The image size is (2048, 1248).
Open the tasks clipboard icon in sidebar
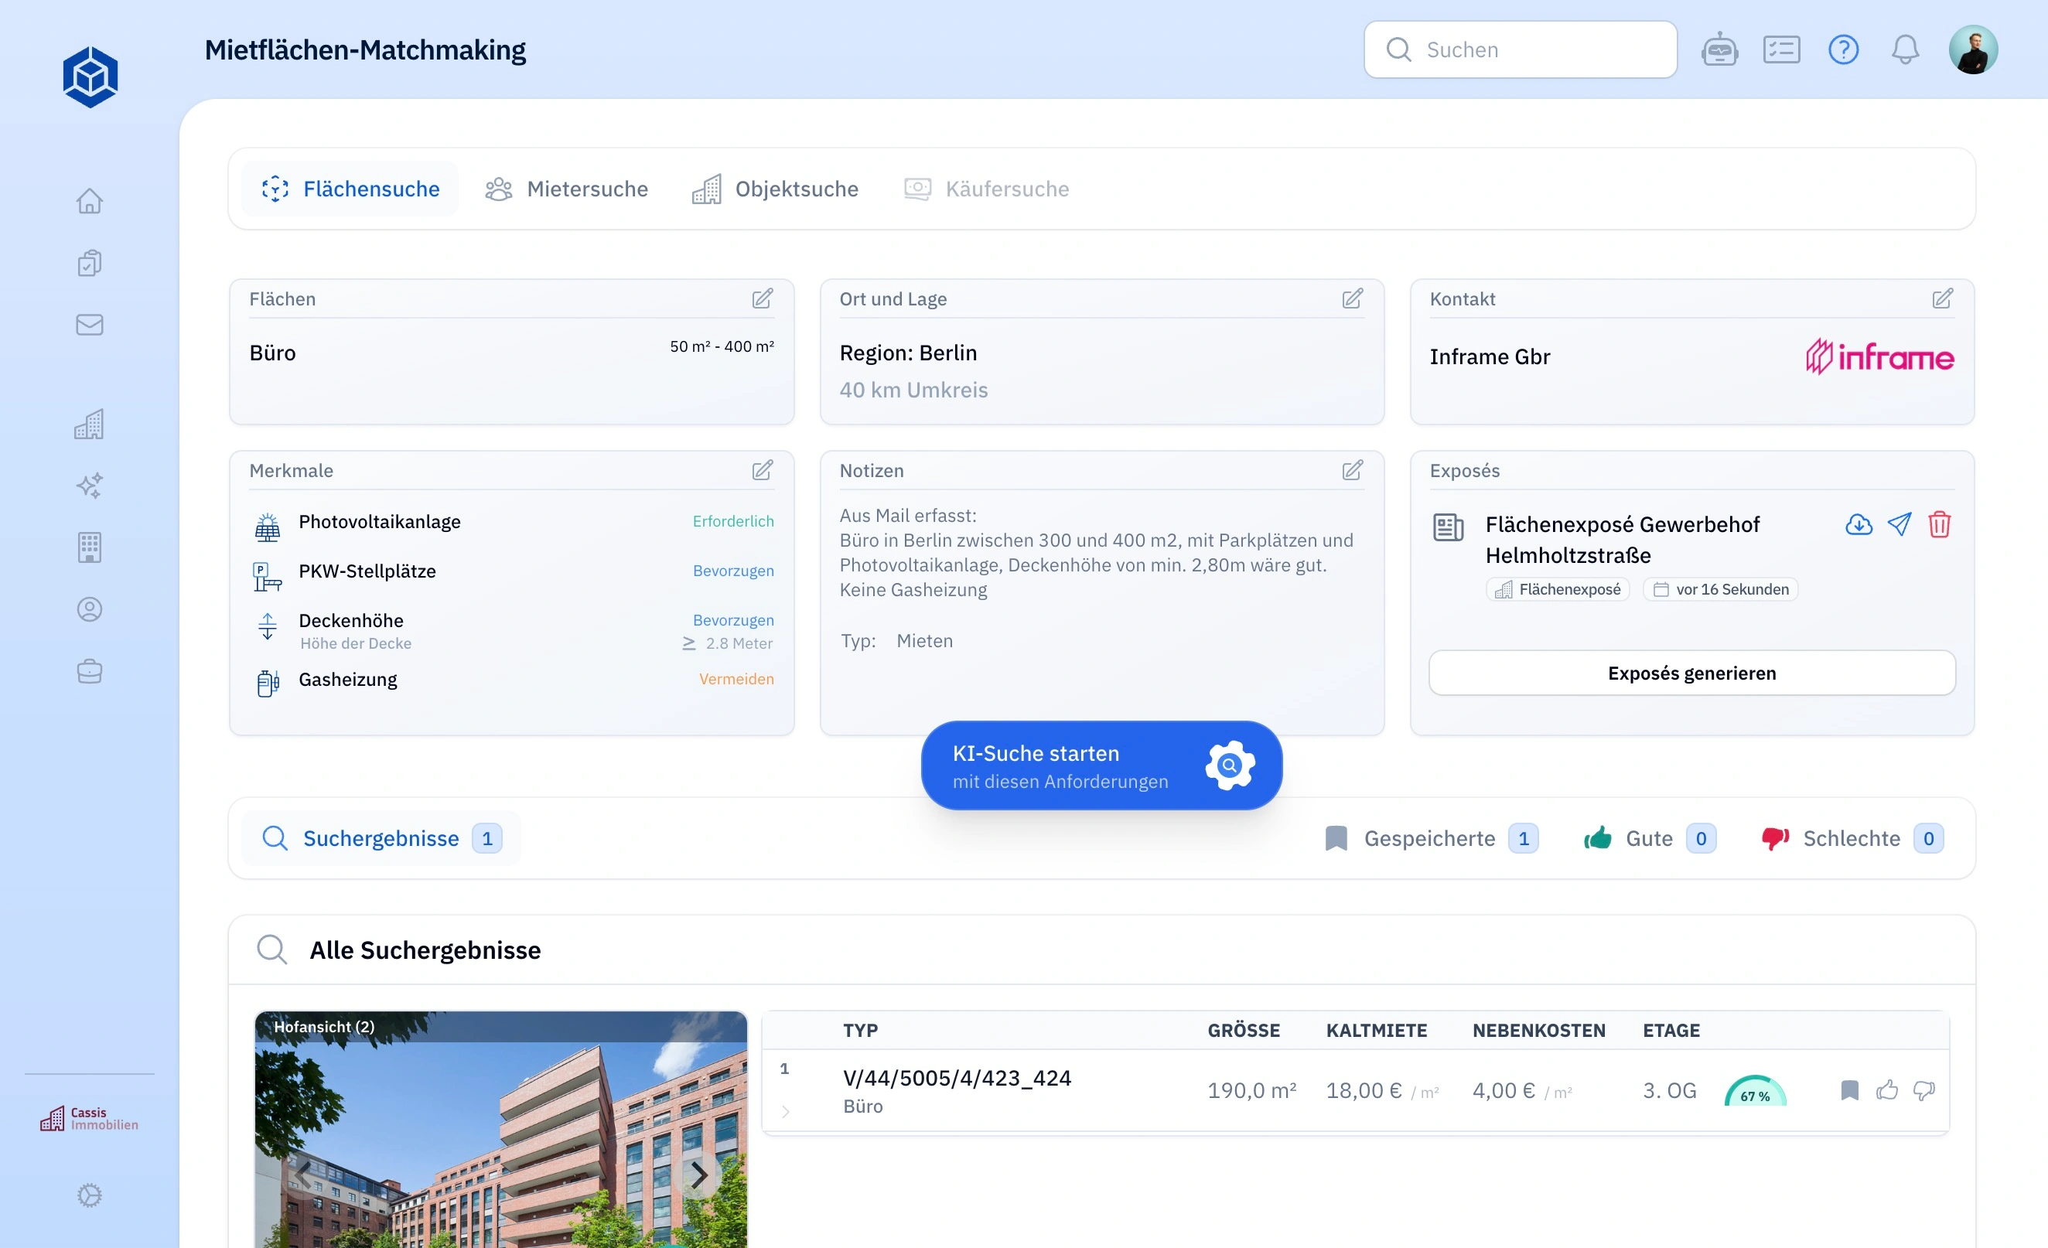90,263
